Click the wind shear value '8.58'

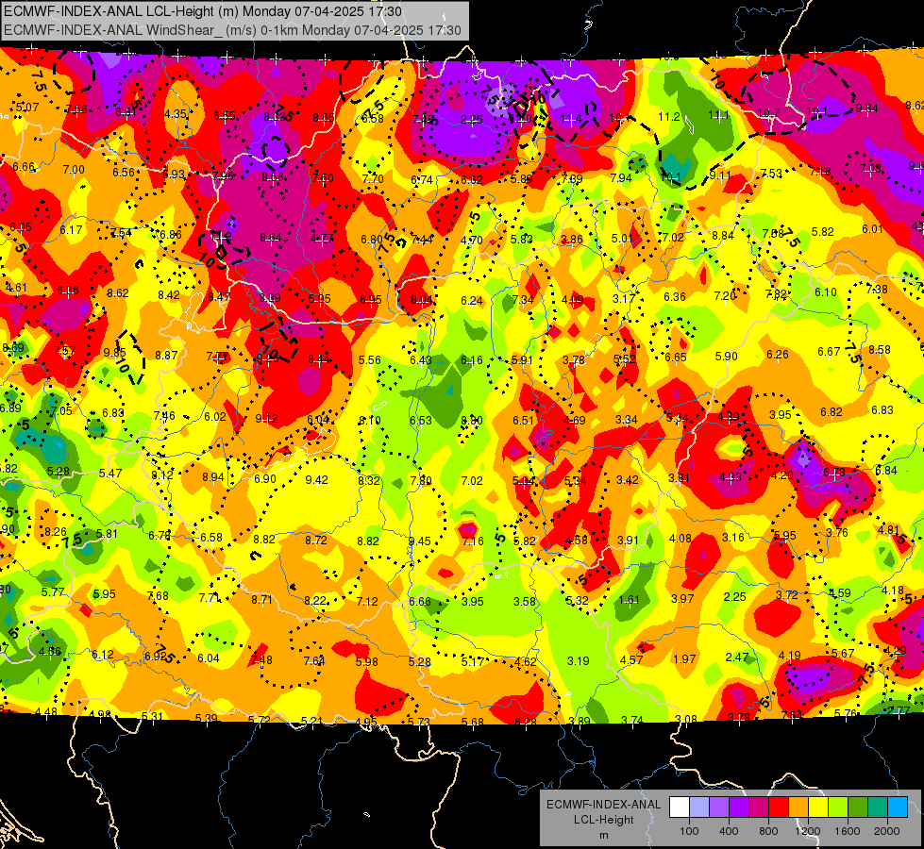coord(880,349)
